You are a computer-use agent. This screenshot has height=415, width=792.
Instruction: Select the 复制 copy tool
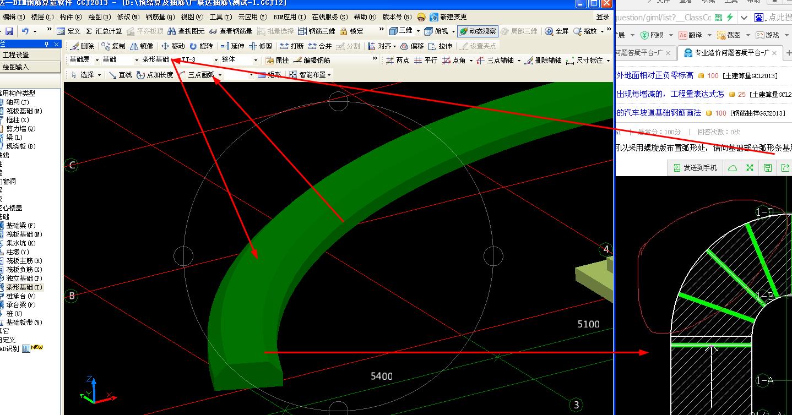click(113, 46)
